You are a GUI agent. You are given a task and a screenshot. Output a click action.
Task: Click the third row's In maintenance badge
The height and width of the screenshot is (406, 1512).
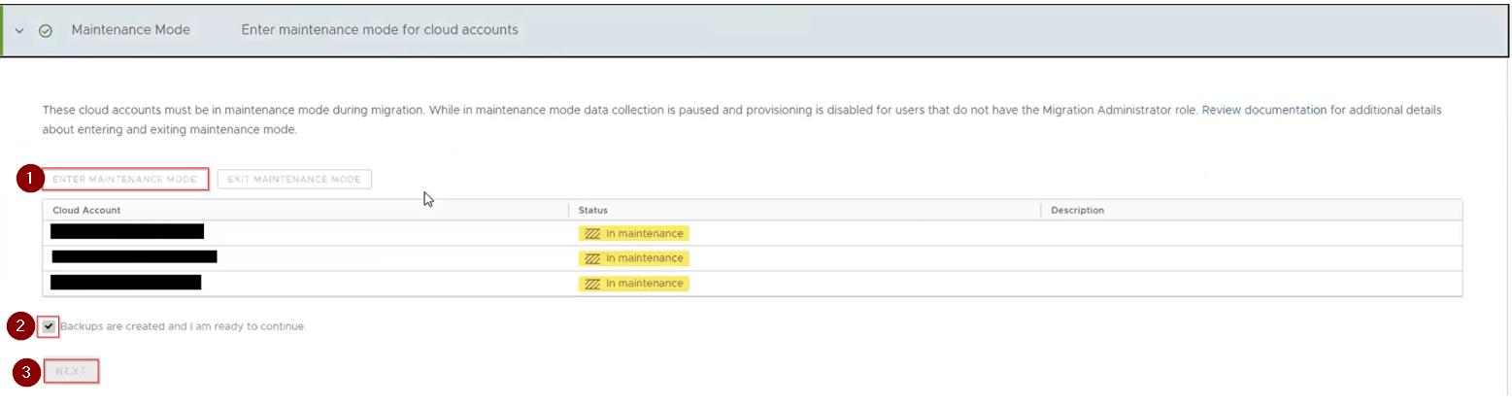[x=633, y=284]
